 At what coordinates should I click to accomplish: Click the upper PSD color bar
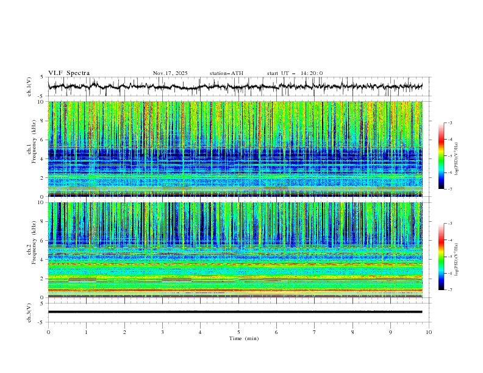[x=442, y=156]
